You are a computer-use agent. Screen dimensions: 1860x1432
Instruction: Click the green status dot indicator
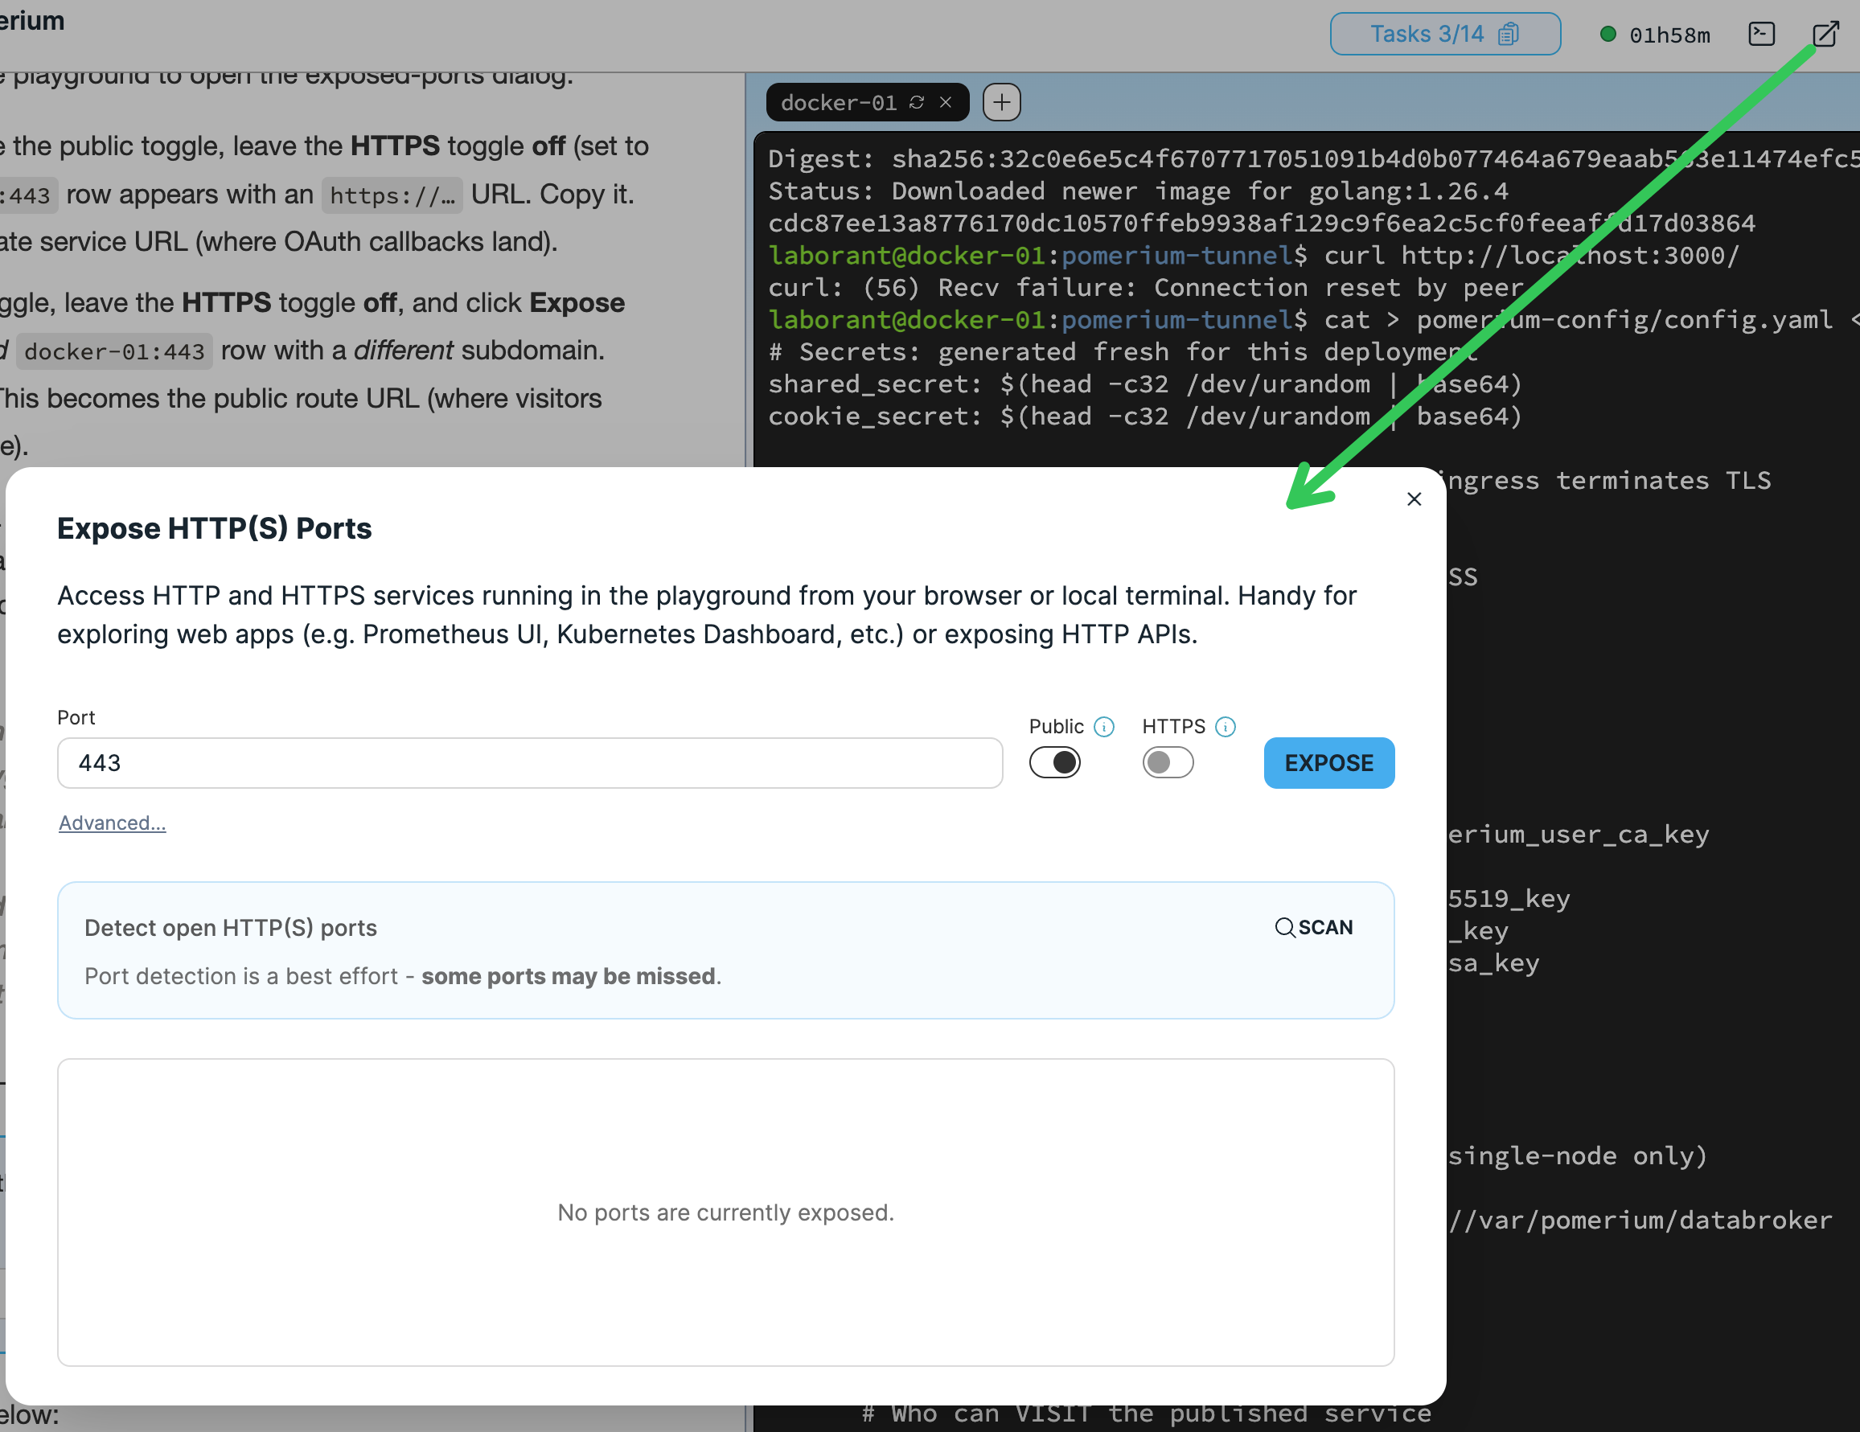pyautogui.click(x=1608, y=34)
